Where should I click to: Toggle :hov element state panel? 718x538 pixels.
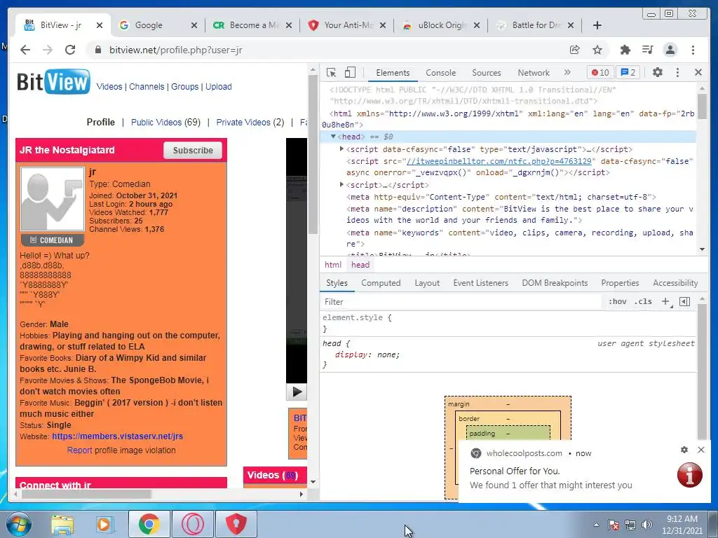(618, 301)
